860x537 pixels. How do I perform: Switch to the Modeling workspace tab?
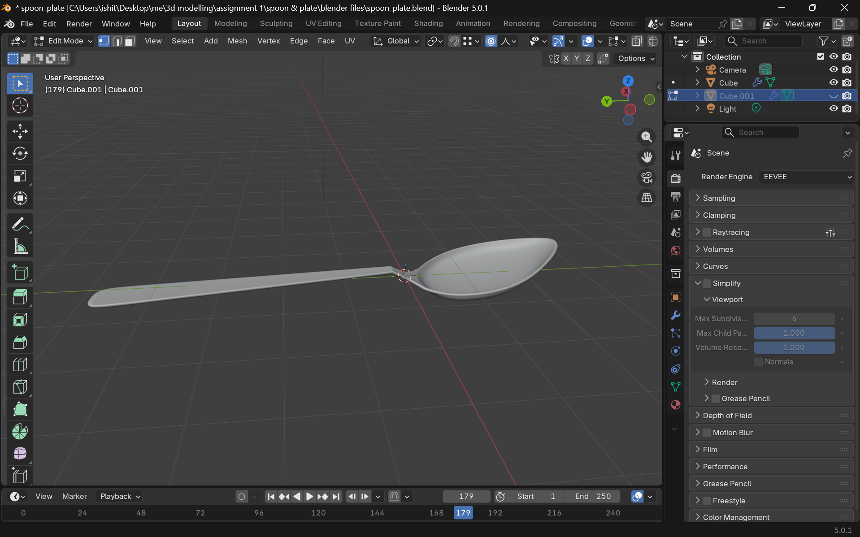tap(230, 24)
